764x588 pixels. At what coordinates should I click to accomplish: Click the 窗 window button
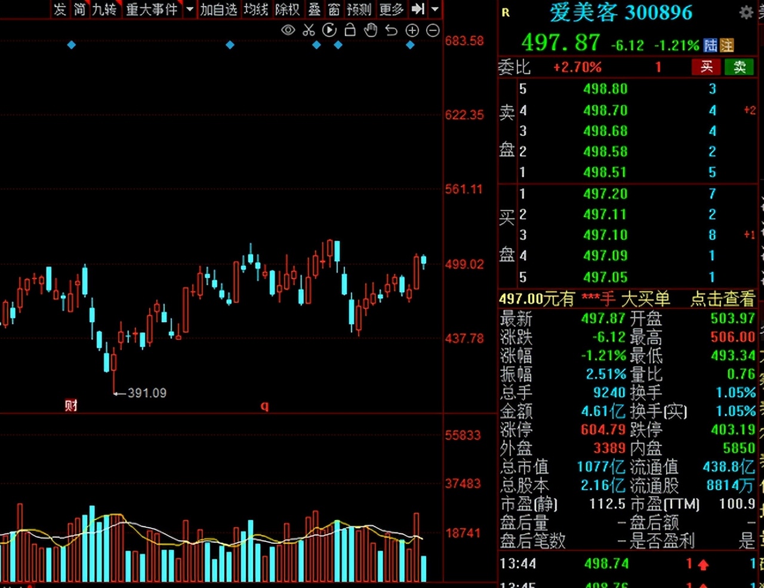click(334, 10)
